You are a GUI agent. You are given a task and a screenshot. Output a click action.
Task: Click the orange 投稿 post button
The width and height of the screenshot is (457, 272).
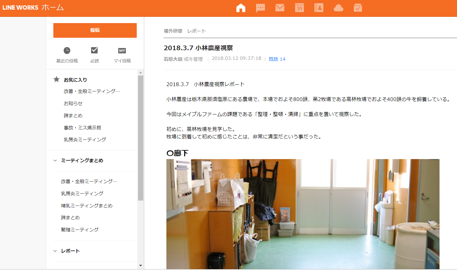tap(95, 30)
